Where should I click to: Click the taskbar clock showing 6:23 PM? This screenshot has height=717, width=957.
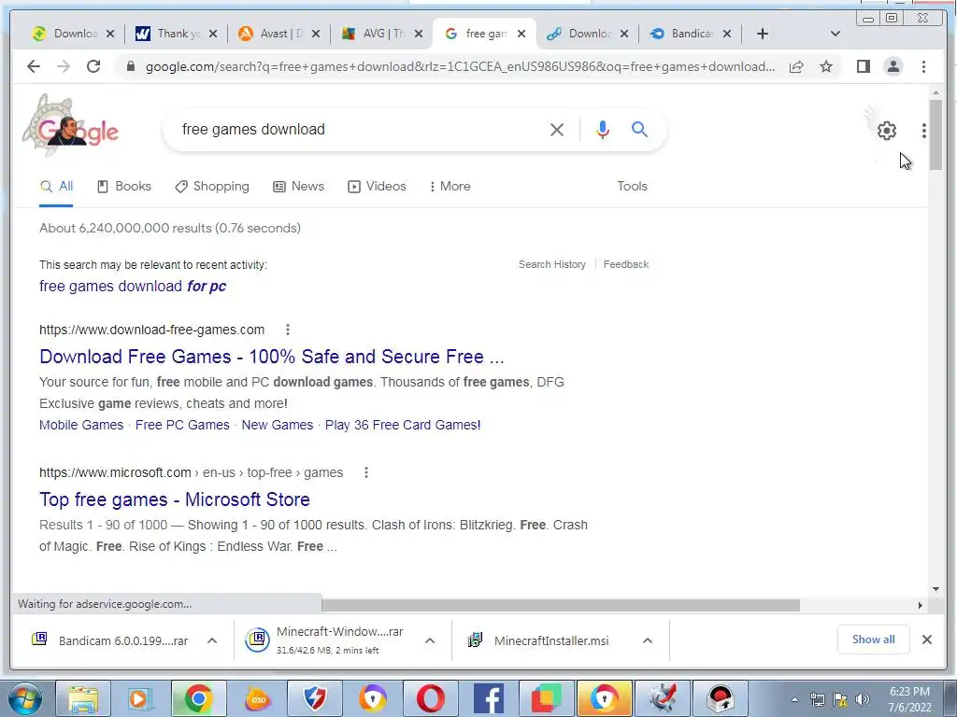pos(909,699)
